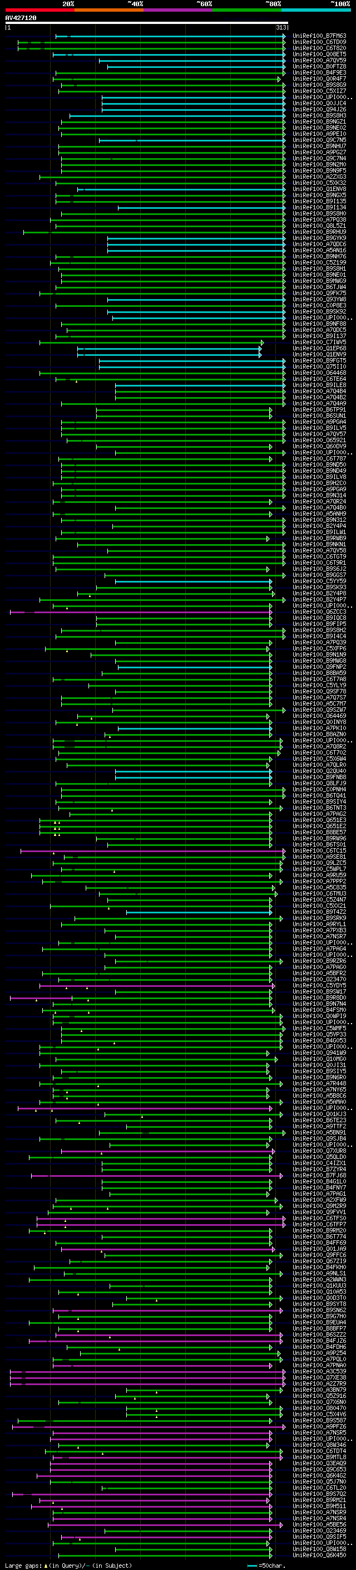356x1570 pixels.
Task: Click the purple ~60% identity legend segment
Action: [x=177, y=10]
